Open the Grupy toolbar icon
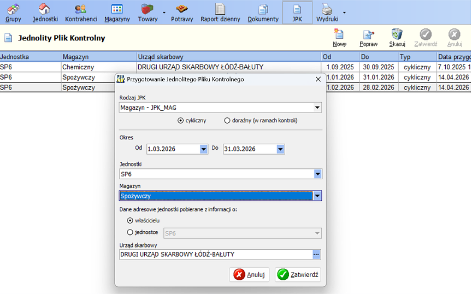Viewport: 472px width, 295px height. [13, 12]
